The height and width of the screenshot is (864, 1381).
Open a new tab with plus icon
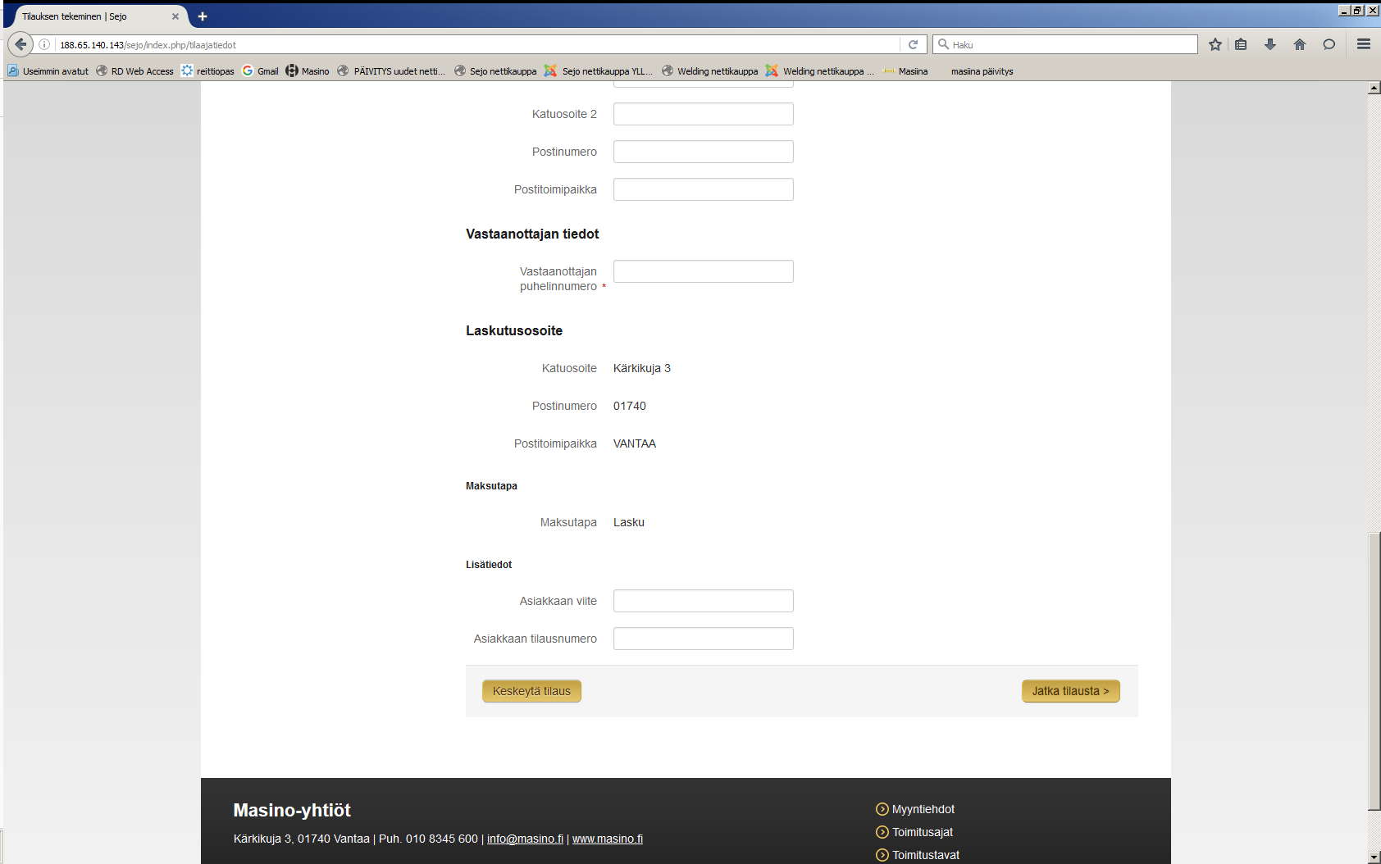203,16
